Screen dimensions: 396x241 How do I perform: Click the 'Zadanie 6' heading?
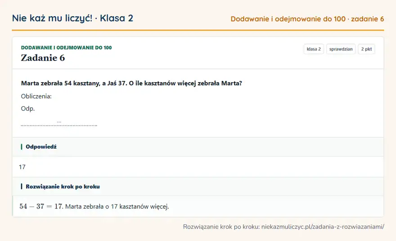point(43,58)
